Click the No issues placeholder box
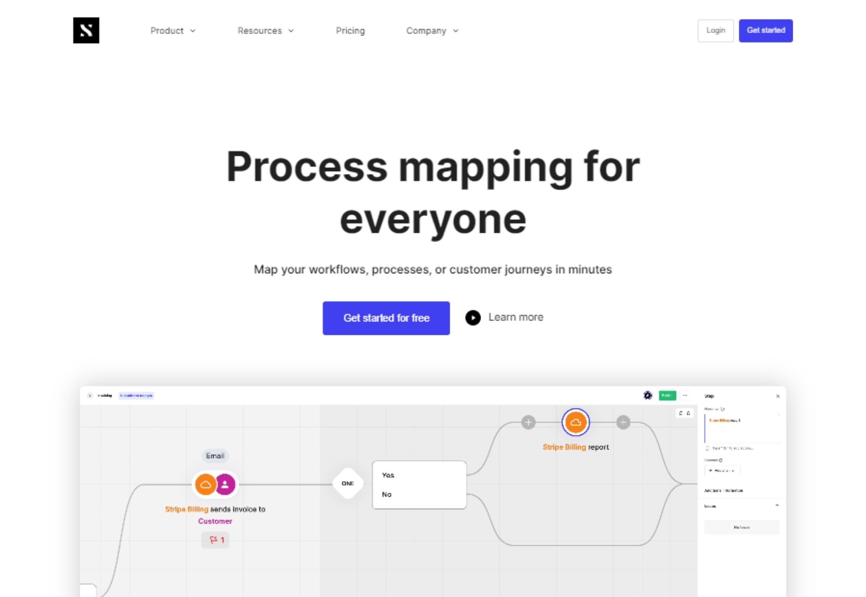 [742, 527]
